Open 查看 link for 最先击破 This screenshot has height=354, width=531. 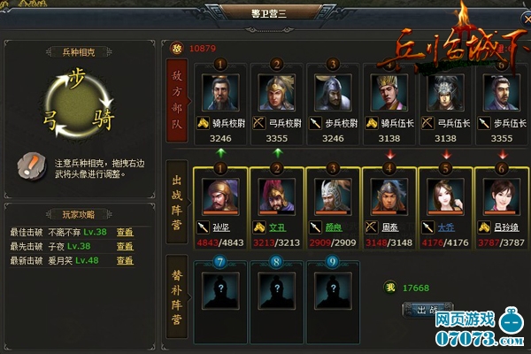(125, 246)
